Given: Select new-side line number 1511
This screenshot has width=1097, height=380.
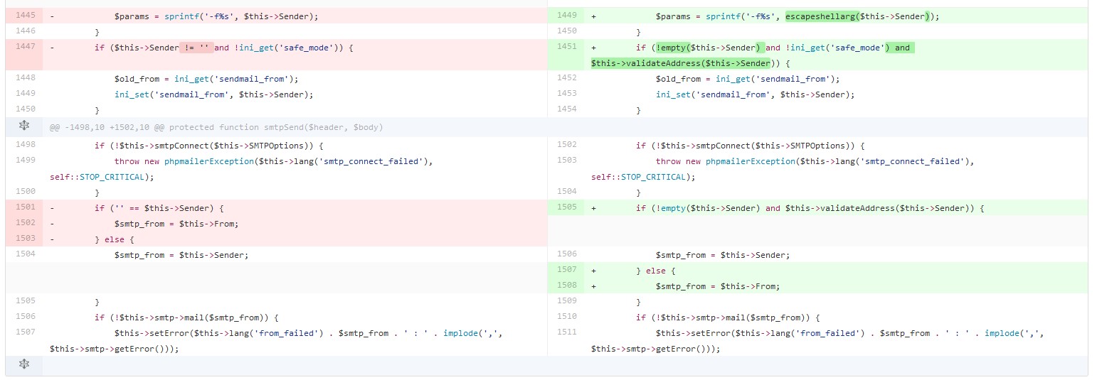Looking at the screenshot, I should pos(566,332).
